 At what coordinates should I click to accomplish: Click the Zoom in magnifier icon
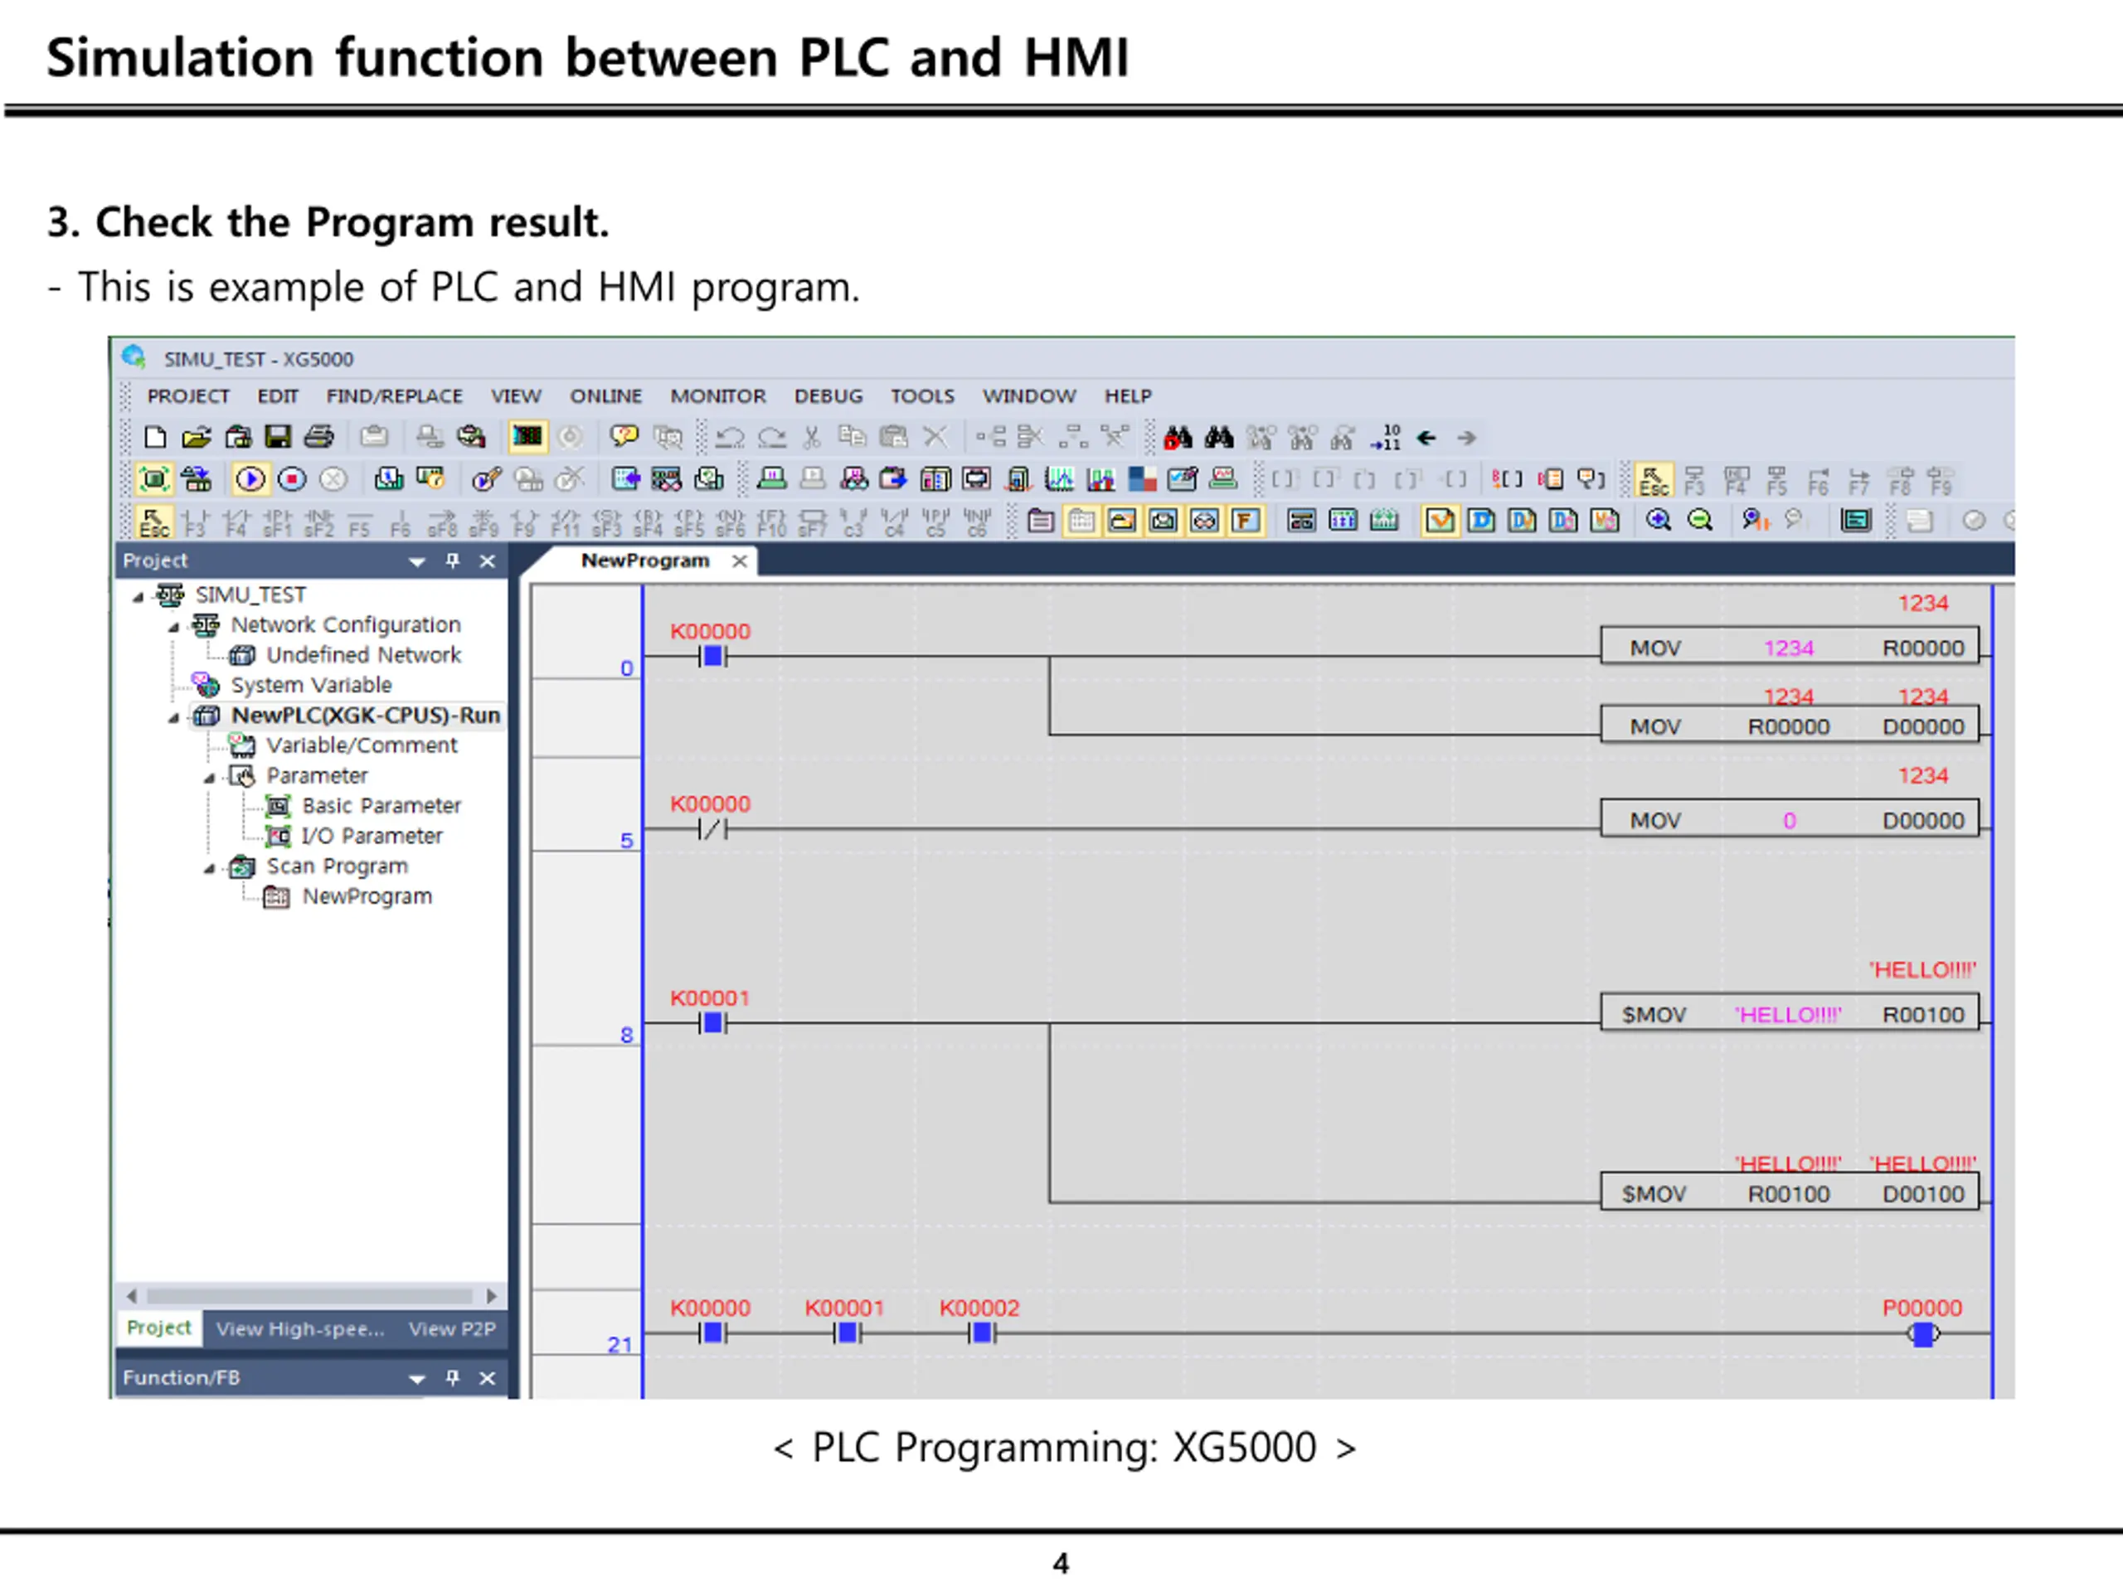[x=1658, y=520]
